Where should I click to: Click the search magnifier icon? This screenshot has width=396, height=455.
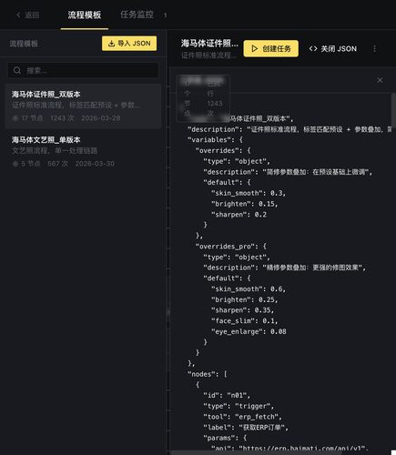(17, 70)
